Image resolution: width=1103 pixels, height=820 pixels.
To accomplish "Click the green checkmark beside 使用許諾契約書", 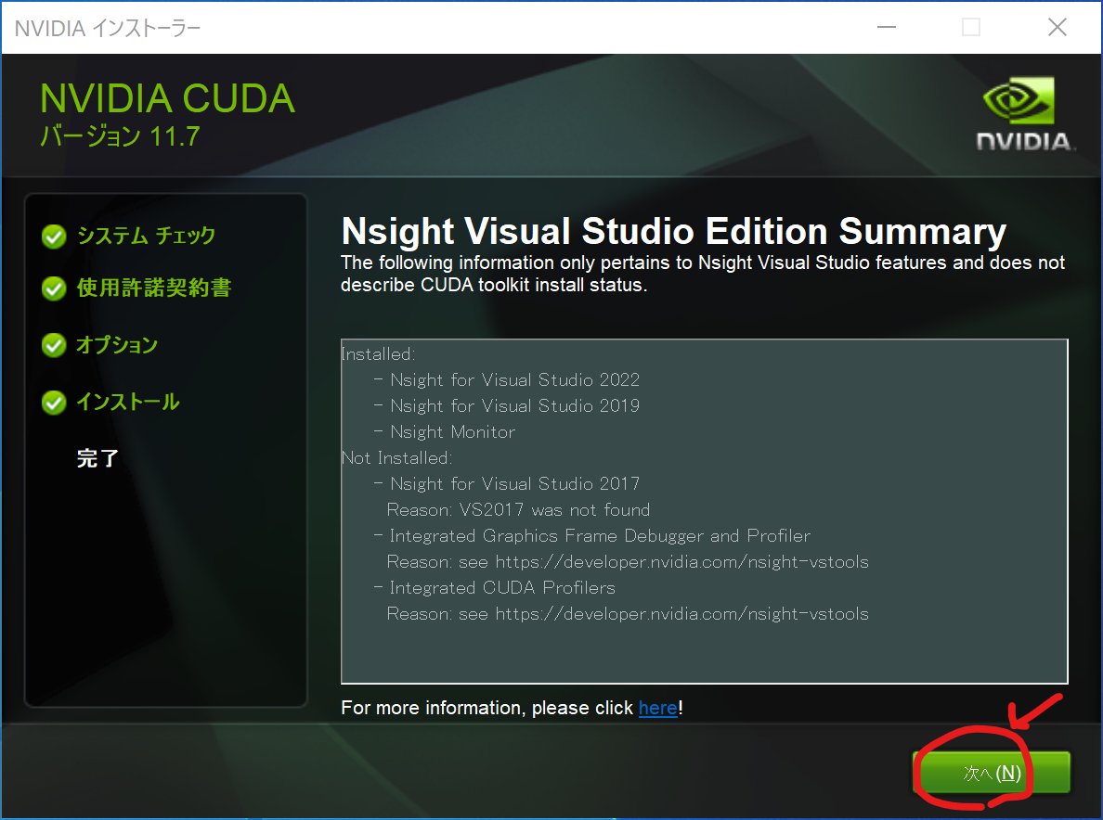I will [54, 289].
